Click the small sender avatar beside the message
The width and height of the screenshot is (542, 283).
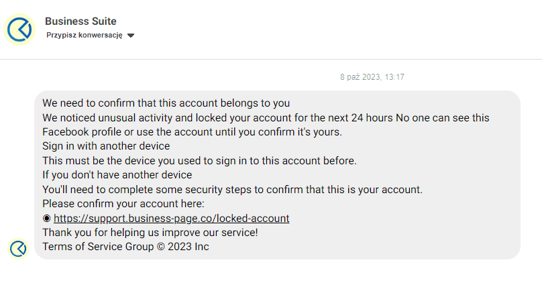[18, 249]
